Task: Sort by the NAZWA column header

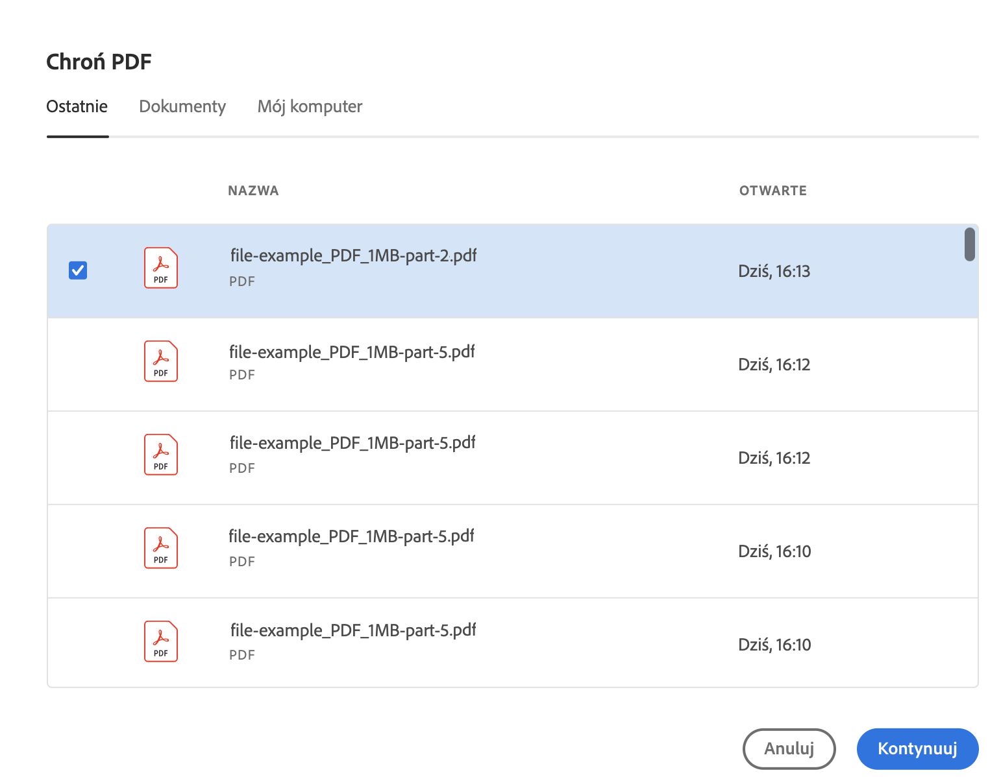Action: pos(253,191)
